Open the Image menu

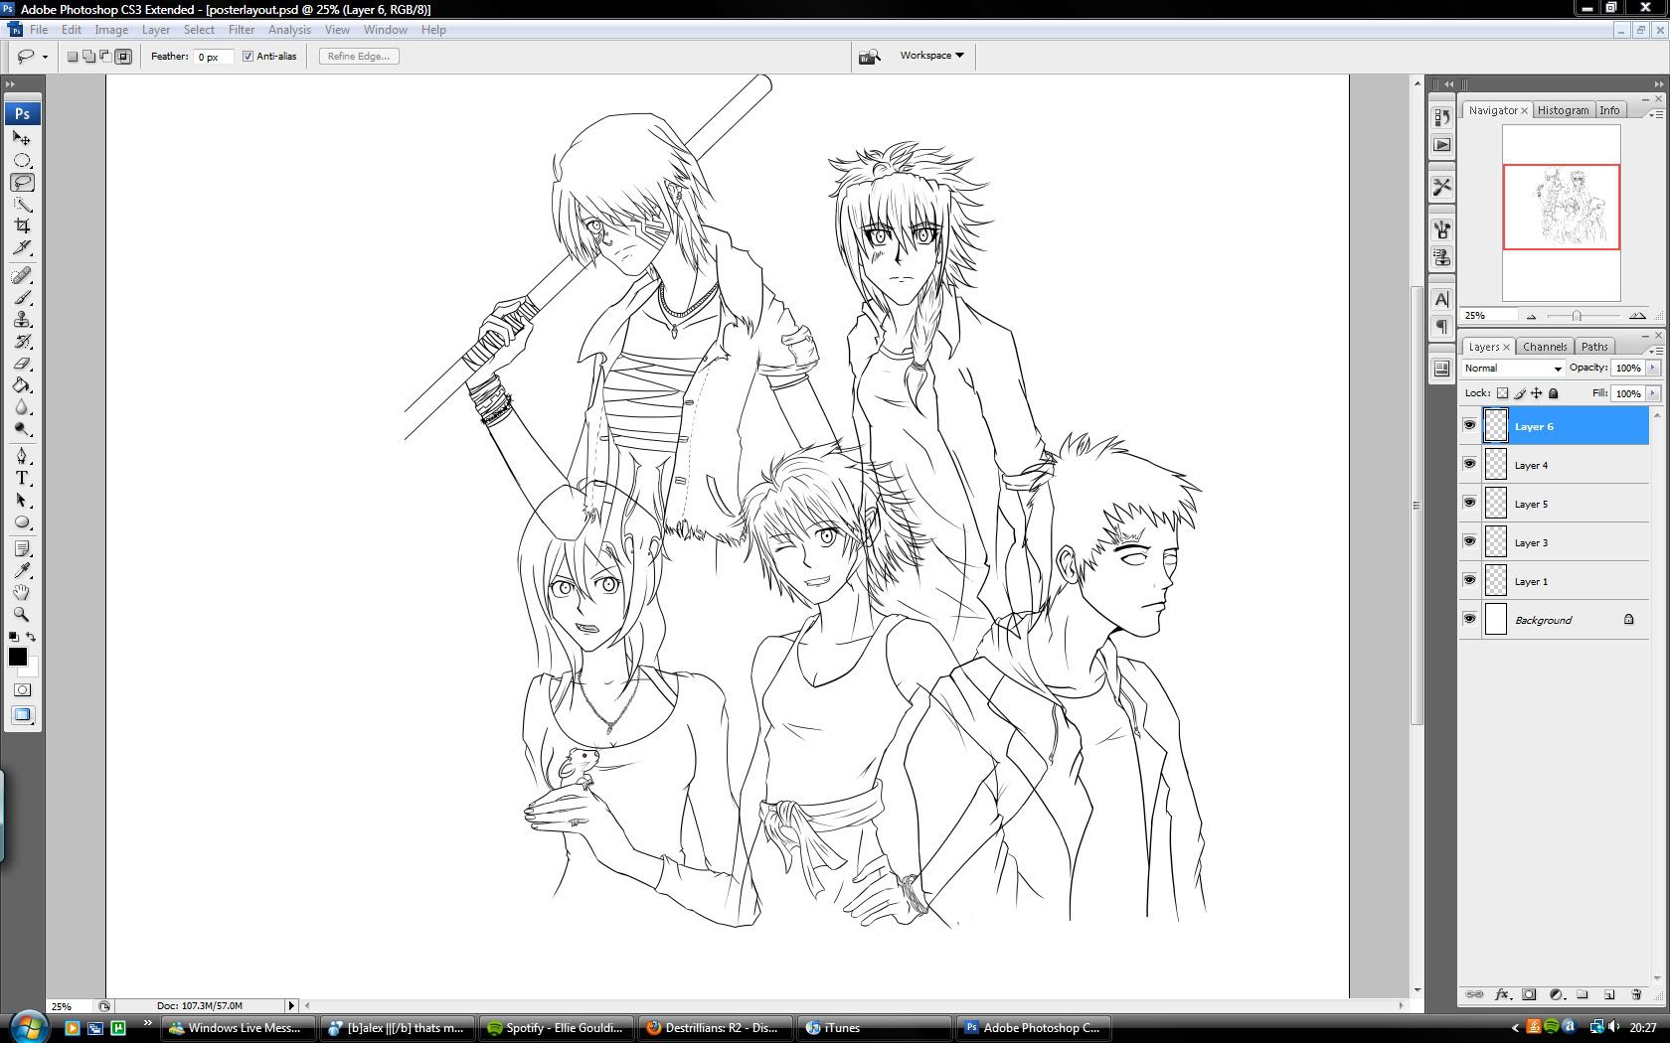click(111, 30)
